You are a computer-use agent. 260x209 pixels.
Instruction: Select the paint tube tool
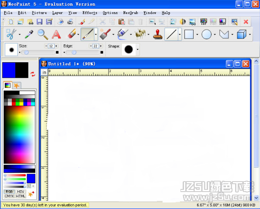[123, 34]
